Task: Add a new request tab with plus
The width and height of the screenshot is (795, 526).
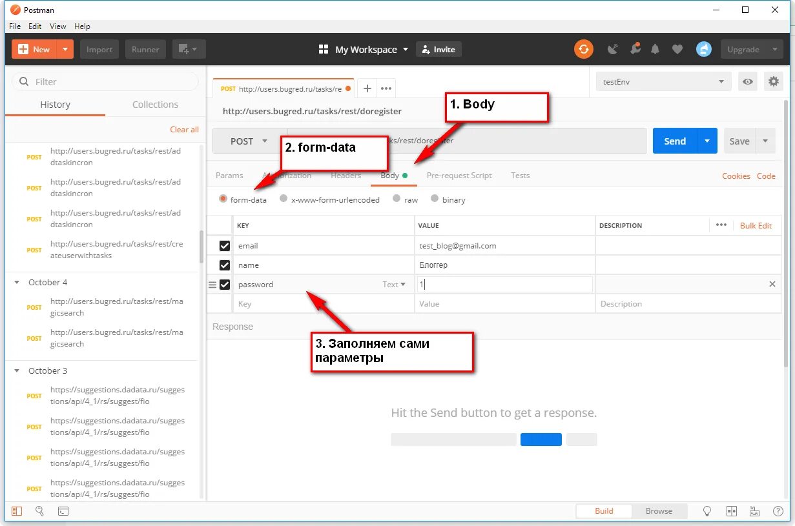Action: [x=367, y=88]
